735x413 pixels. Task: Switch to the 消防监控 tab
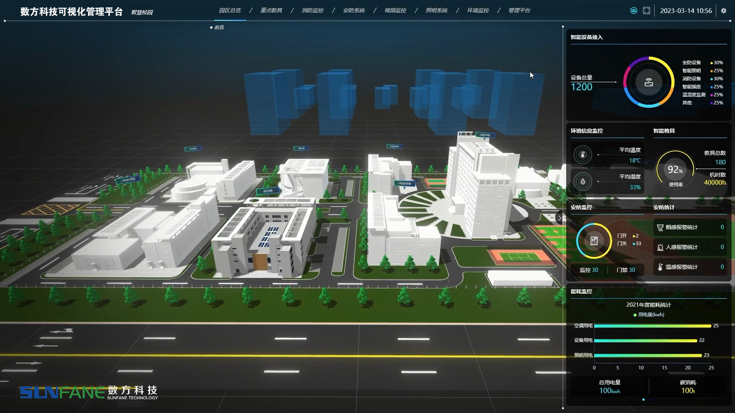coord(312,11)
